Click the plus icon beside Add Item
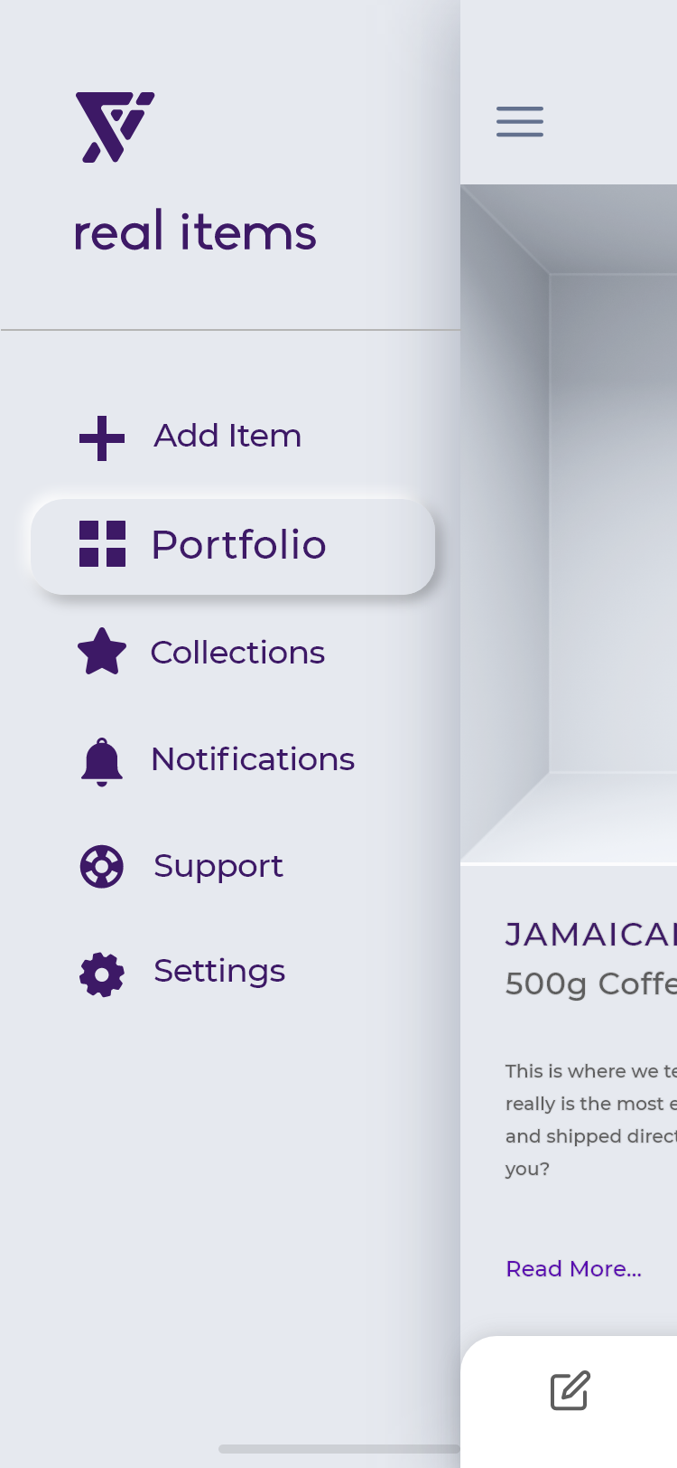 coord(102,438)
